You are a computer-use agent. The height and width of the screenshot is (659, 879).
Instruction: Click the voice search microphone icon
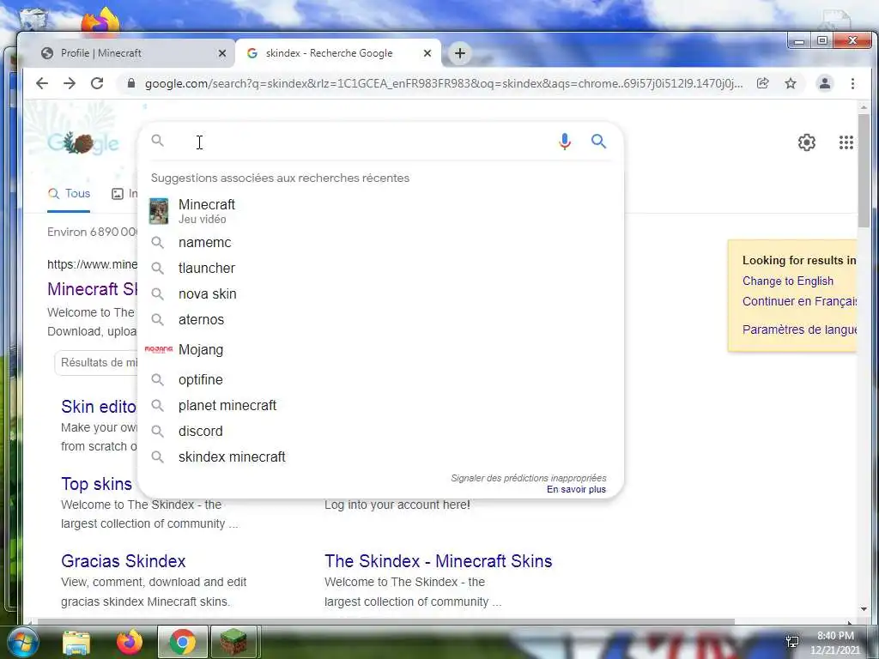[x=565, y=142]
